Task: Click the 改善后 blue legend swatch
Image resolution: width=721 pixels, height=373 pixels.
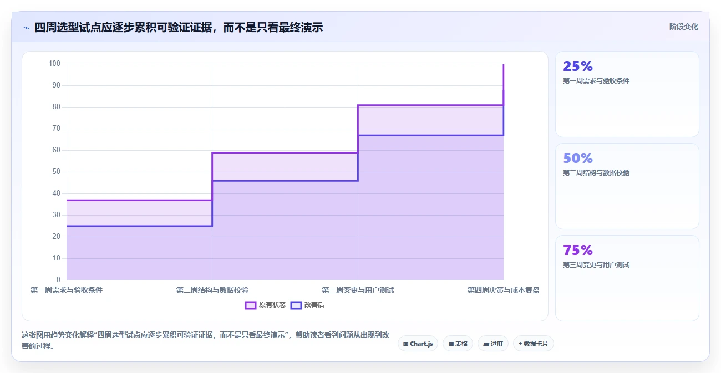Action: (x=296, y=305)
